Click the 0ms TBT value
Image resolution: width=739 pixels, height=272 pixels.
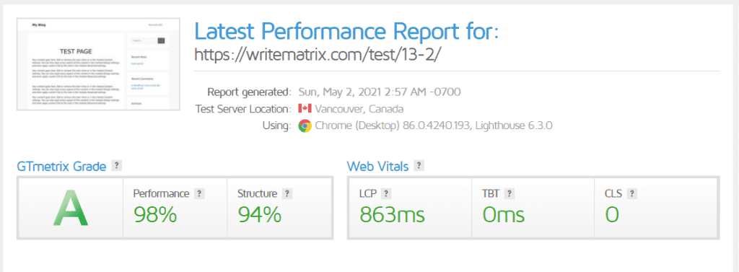(503, 215)
